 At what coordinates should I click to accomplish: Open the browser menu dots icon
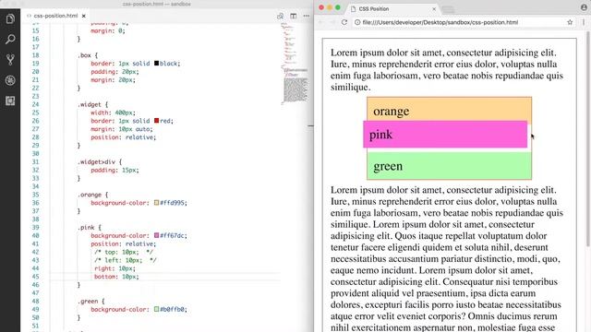click(584, 22)
